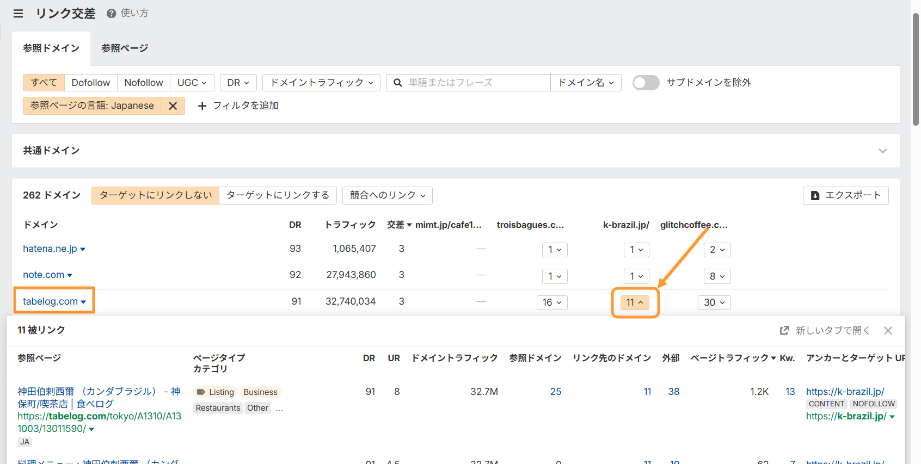Select the 参照ドメイン tab

51,48
